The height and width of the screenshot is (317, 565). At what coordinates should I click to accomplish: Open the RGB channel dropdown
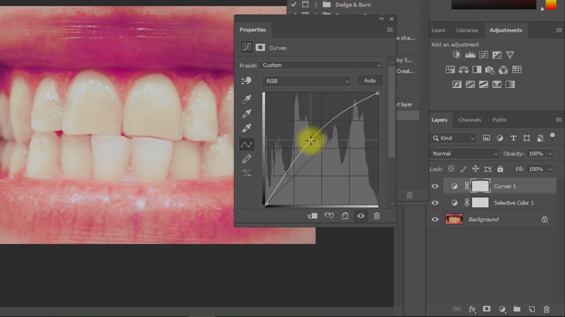[x=306, y=81]
